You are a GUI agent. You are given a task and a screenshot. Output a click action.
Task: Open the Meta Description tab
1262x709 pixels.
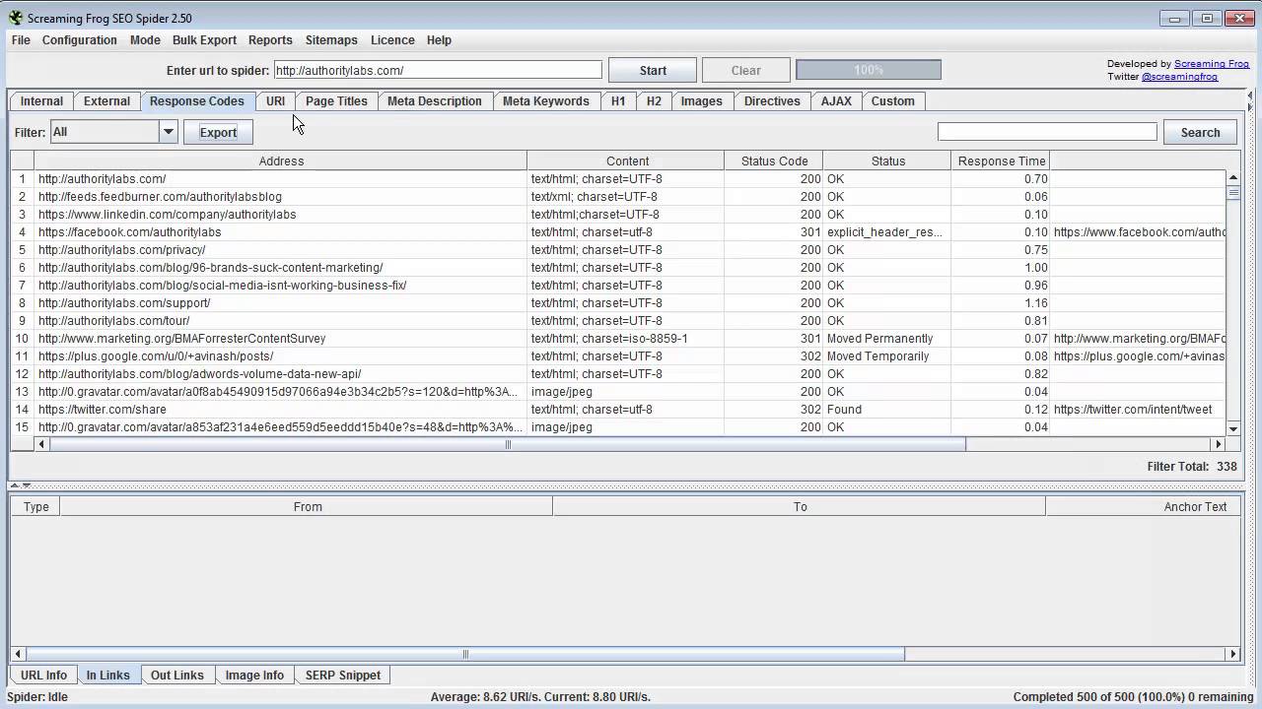[435, 101]
